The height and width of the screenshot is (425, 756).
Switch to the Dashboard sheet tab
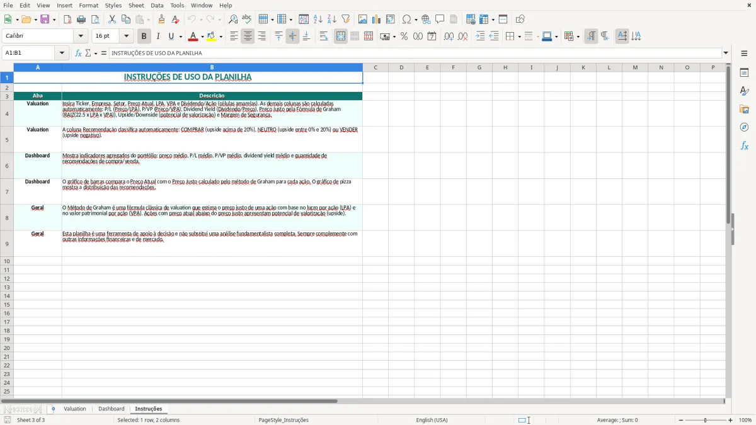(112, 409)
